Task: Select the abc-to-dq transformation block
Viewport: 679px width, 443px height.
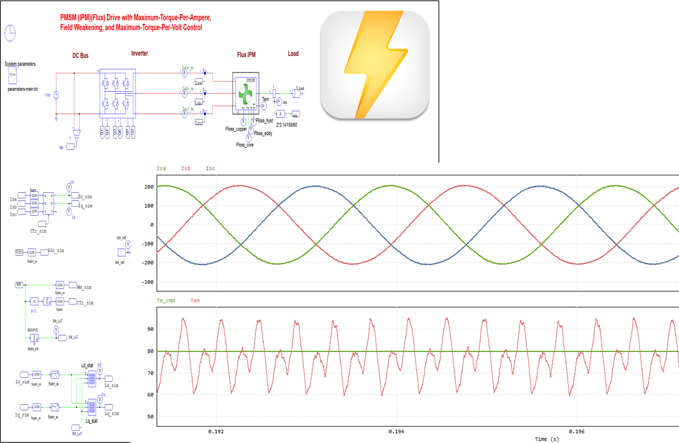Action: pyautogui.click(x=48, y=203)
